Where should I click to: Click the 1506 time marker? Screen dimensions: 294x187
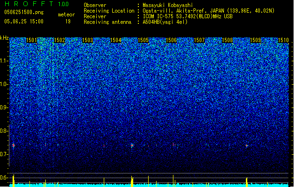[x=172, y=40]
